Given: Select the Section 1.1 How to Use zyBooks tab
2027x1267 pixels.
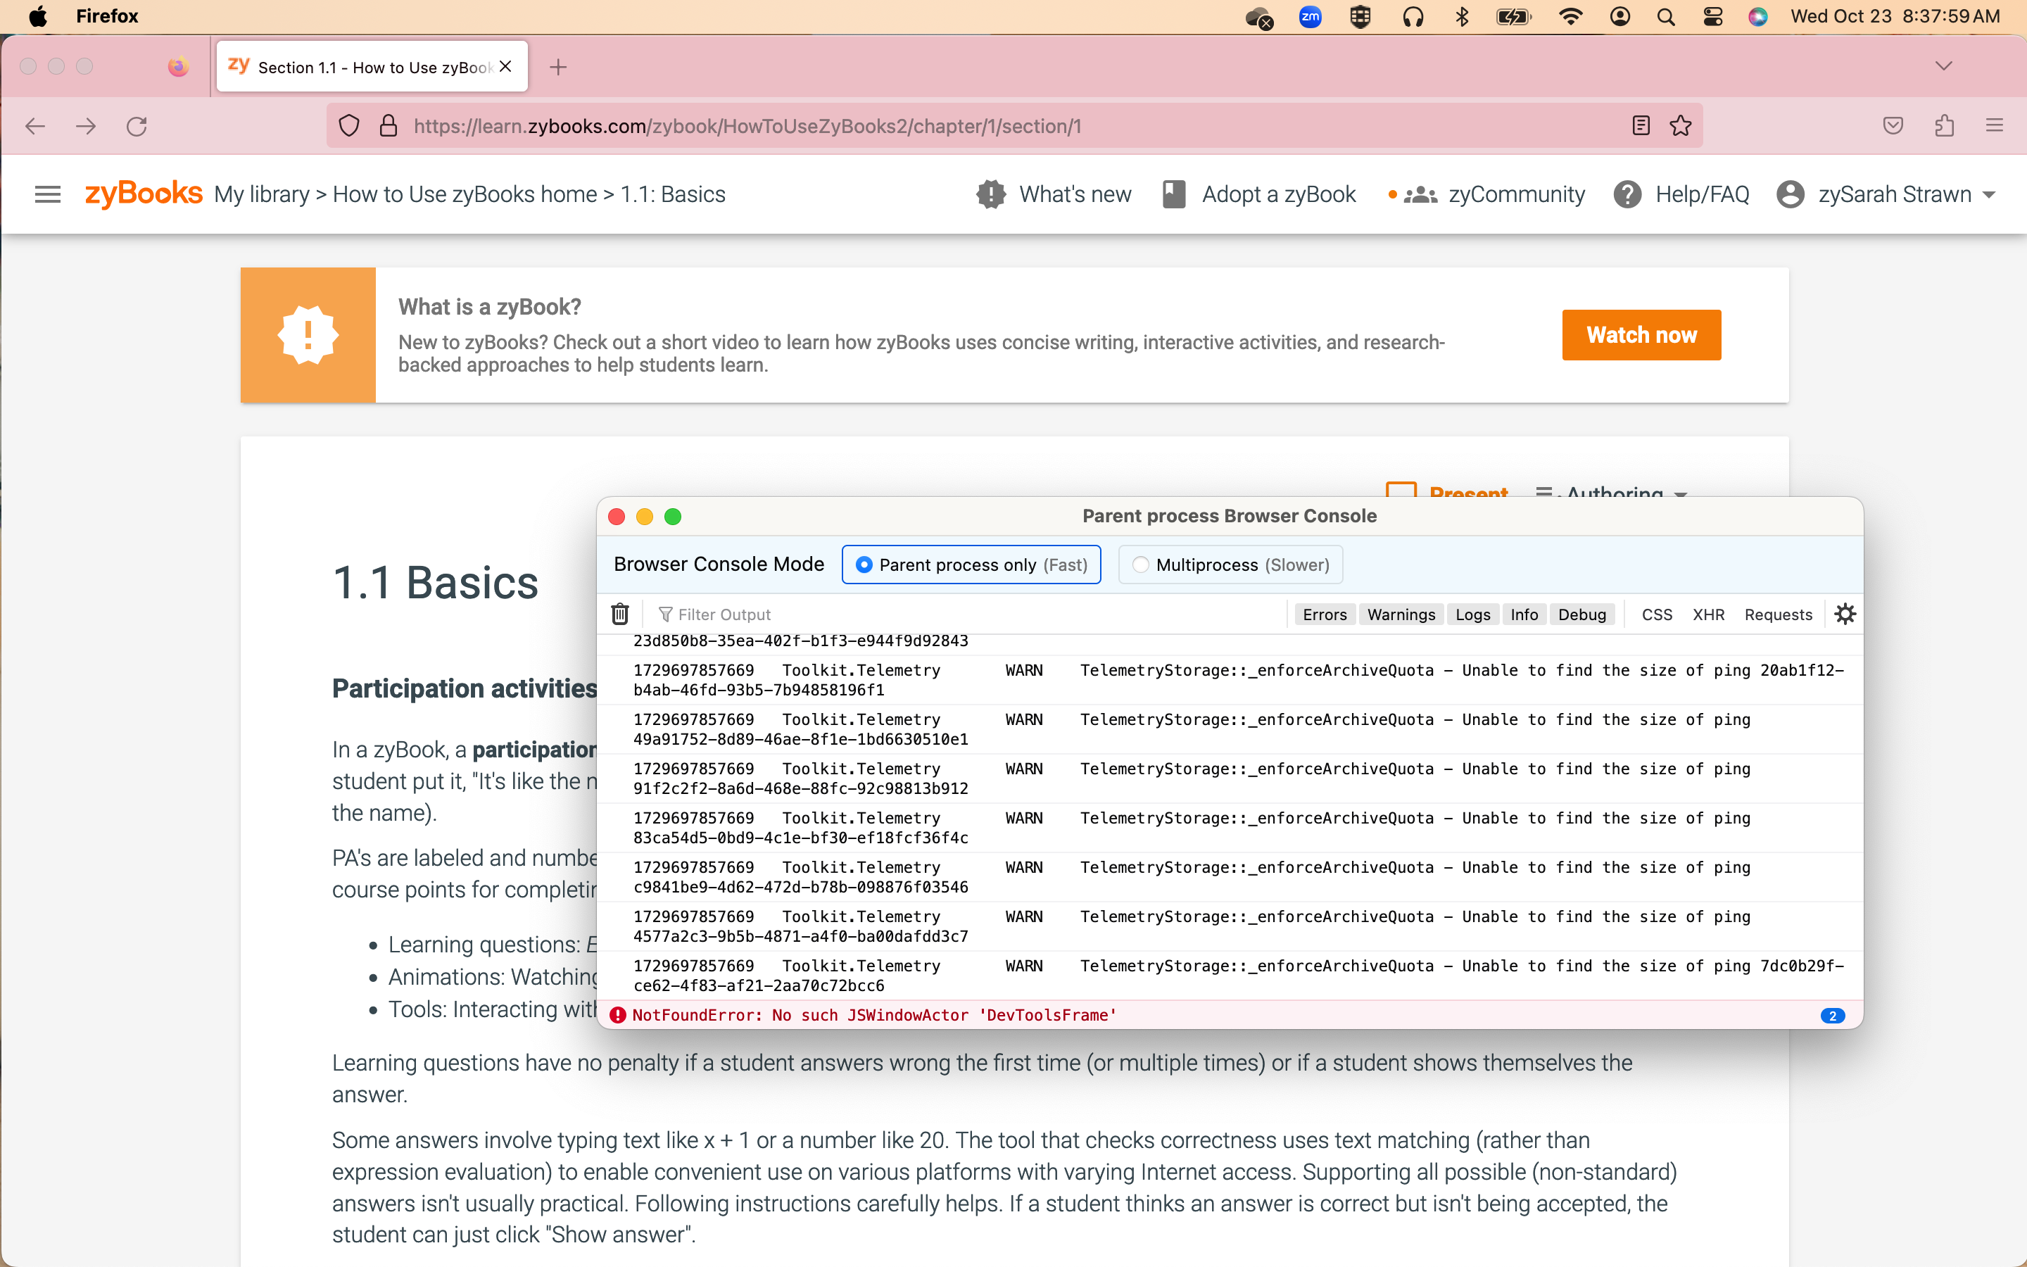Looking at the screenshot, I should tap(373, 66).
